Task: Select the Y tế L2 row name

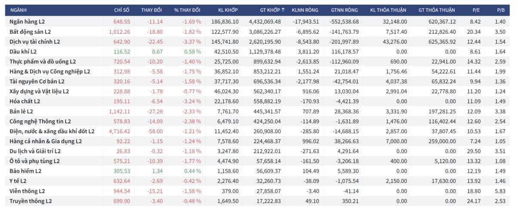Action: point(18,181)
